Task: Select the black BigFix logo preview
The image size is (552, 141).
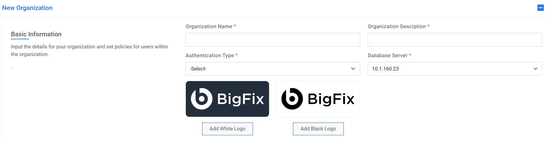Action: click(318, 99)
